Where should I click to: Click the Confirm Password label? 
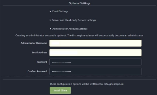(x=37, y=71)
